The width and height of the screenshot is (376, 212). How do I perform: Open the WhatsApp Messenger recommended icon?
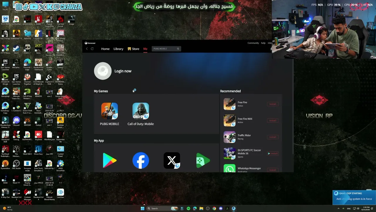229,168
